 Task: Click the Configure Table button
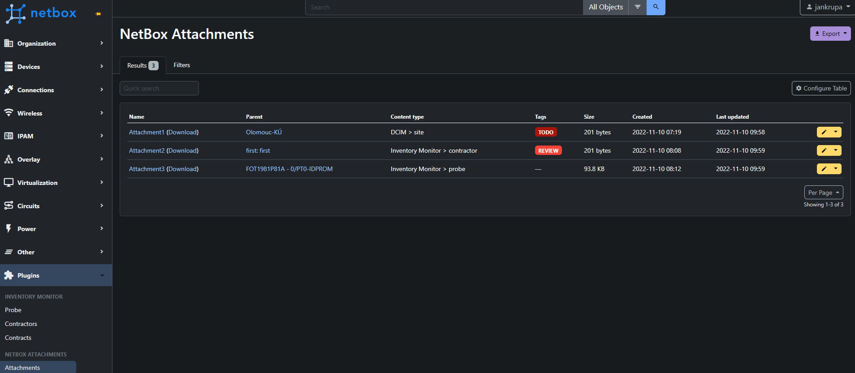[821, 88]
